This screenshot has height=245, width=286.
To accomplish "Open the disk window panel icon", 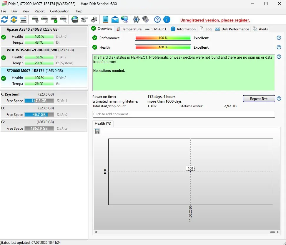I will tap(23, 19).
